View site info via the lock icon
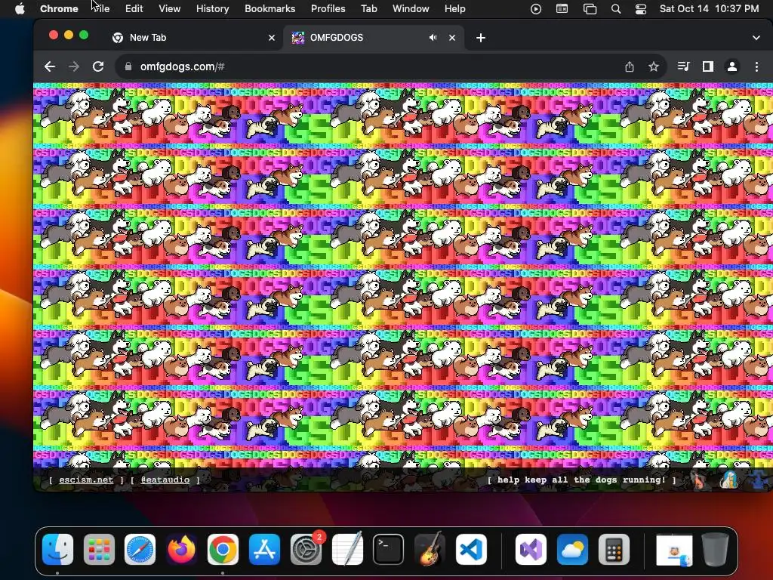Viewport: 773px width, 580px height. [128, 66]
